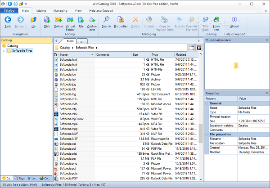Go Up one folder level
The image size is (270, 188).
33,20
